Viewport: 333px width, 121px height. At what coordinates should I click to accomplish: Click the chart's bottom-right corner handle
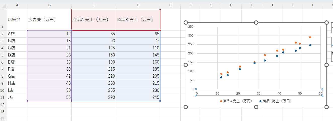point(326,107)
